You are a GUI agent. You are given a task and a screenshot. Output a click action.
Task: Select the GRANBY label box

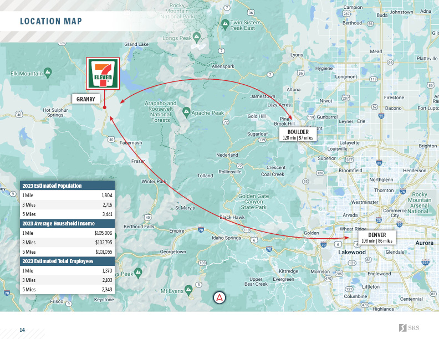click(x=86, y=99)
